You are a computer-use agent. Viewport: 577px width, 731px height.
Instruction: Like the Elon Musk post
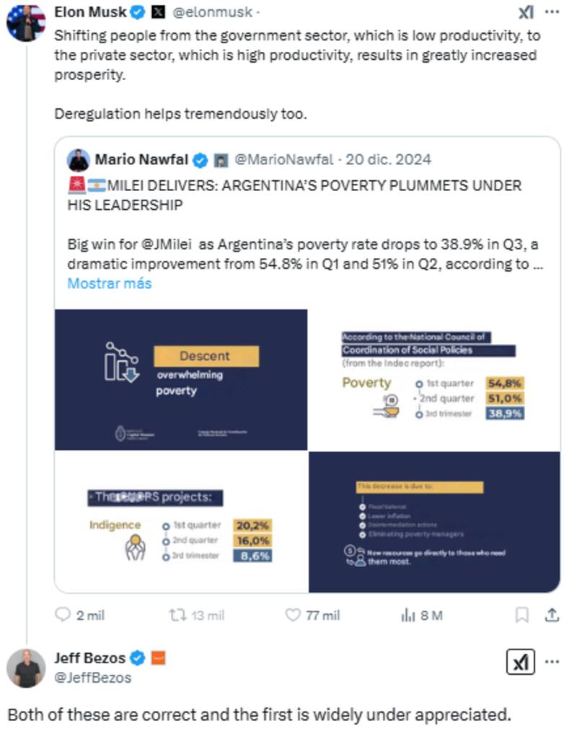click(293, 615)
